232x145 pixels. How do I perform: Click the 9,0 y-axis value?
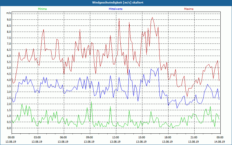9,20
